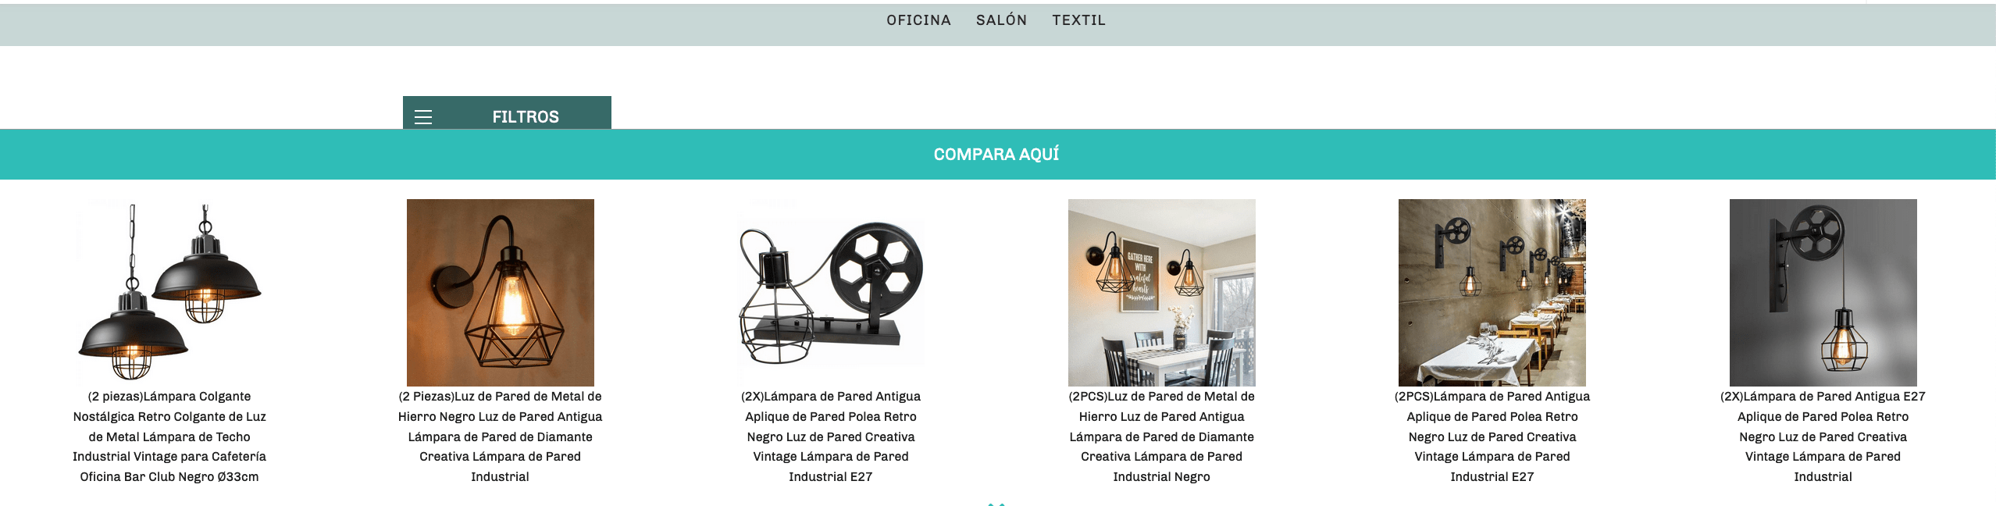Expand more products with the bottom chevron

[x=996, y=504]
